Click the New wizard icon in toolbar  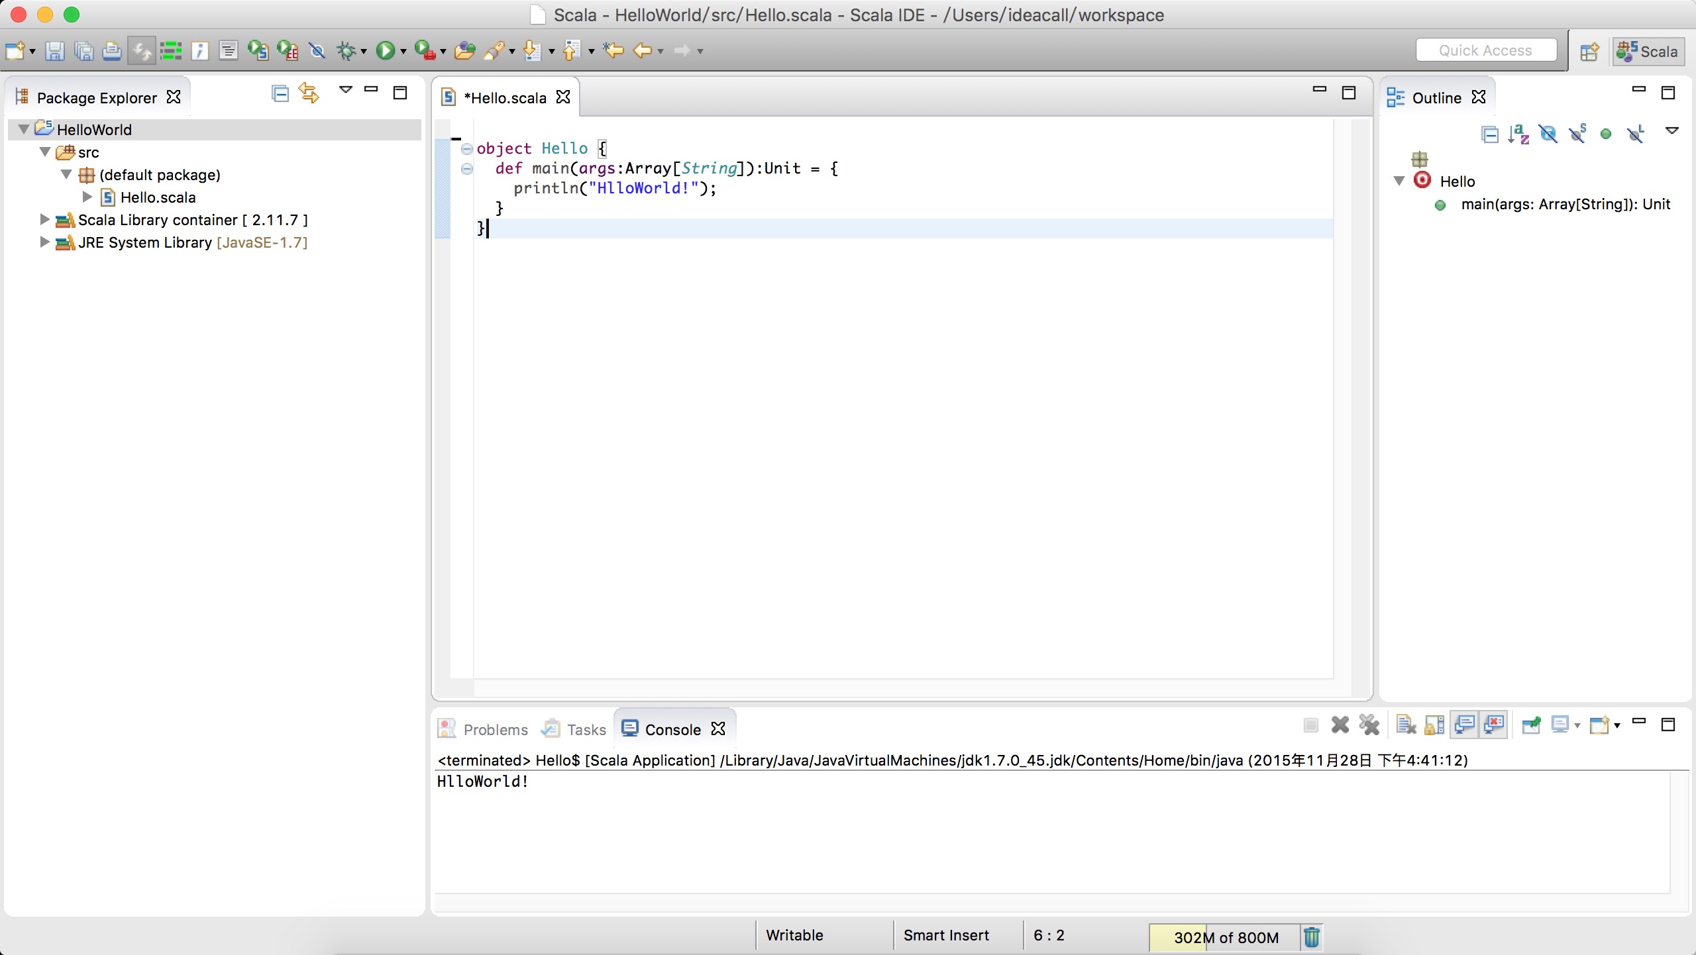click(x=15, y=51)
